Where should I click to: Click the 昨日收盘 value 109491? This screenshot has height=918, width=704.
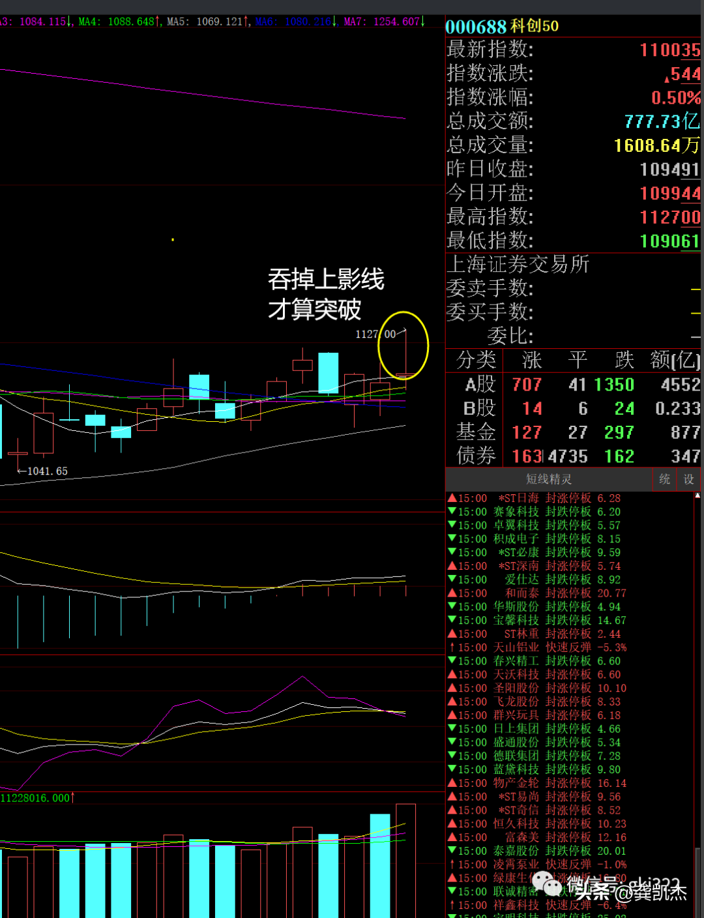[x=669, y=170]
